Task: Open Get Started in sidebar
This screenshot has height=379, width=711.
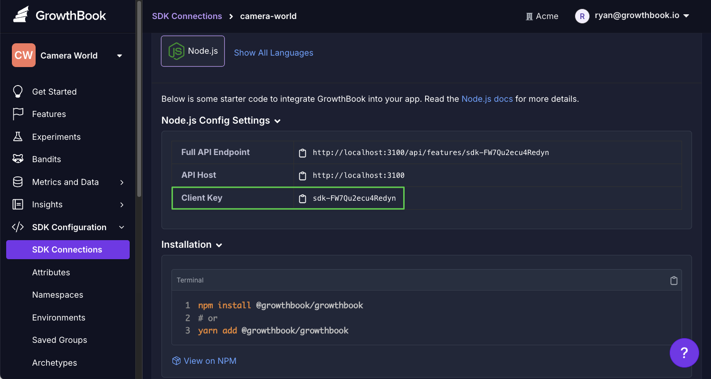Action: [54, 92]
